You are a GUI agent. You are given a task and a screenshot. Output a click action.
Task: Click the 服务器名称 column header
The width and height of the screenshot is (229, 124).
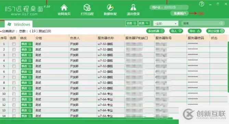pyautogui.click(x=106, y=38)
